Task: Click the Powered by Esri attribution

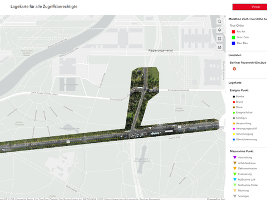Action: tap(216, 199)
